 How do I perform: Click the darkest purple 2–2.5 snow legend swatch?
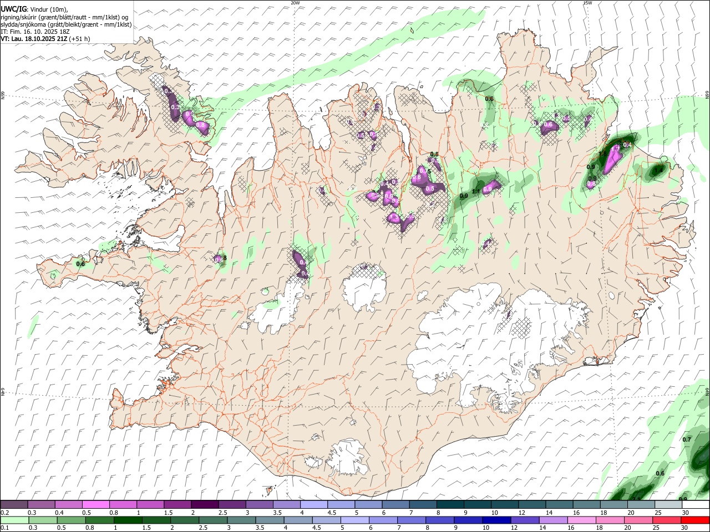point(205,505)
